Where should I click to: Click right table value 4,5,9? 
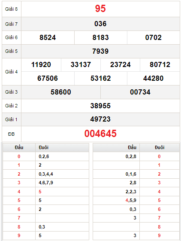pyautogui.click(x=131, y=200)
